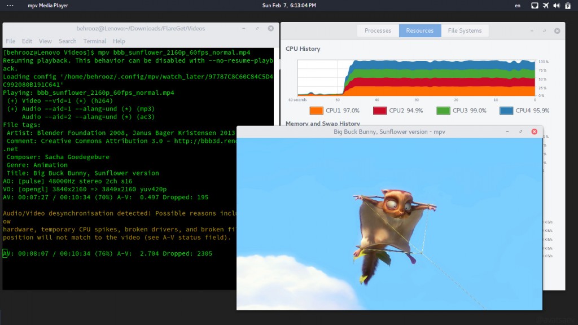The height and width of the screenshot is (325, 578).
Task: Open the clock calendar in top bar
Action: 289,6
